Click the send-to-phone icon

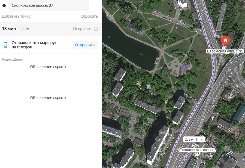point(5,45)
